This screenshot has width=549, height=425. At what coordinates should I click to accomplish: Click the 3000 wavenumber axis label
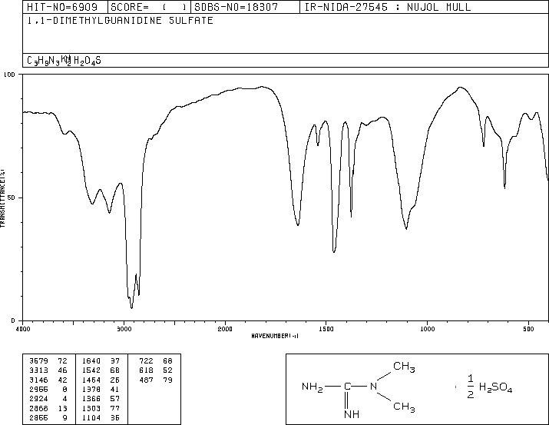(124, 329)
